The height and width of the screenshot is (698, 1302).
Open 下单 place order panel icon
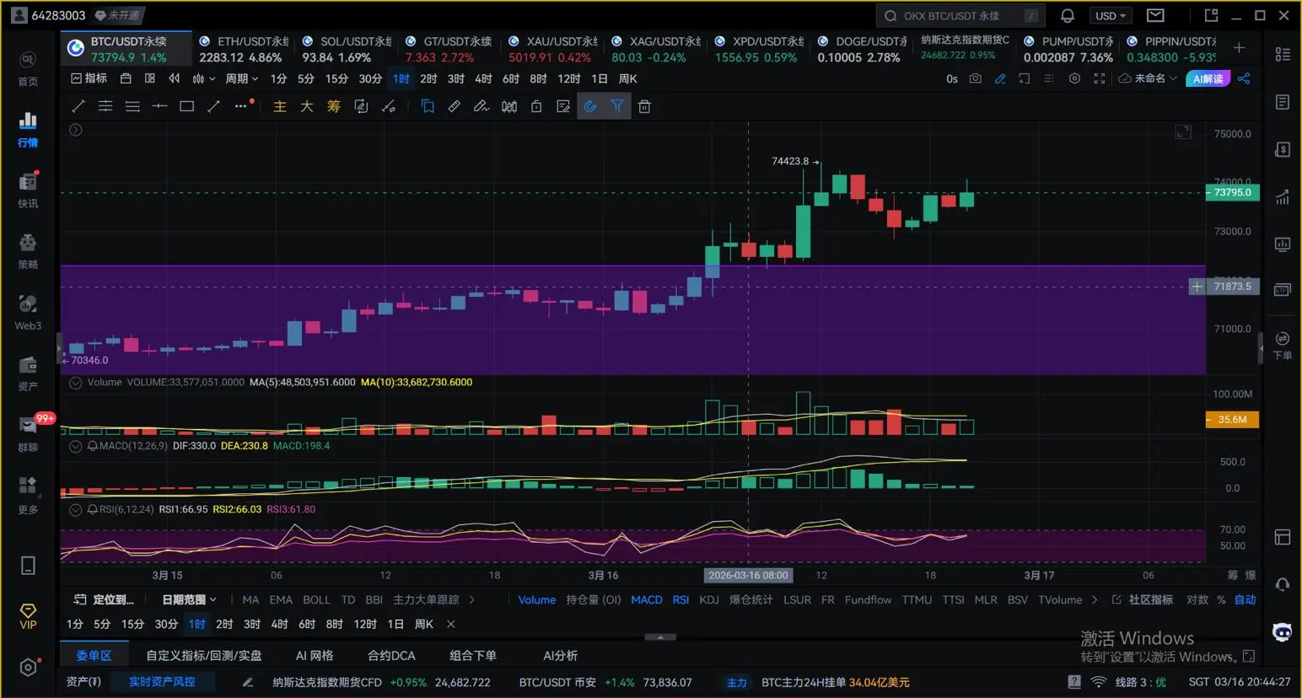(x=1283, y=346)
